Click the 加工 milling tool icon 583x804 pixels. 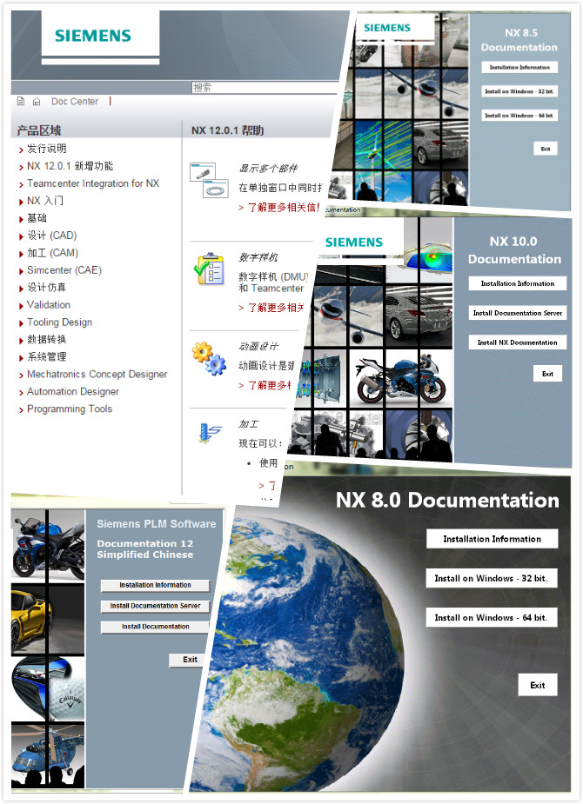(x=210, y=433)
